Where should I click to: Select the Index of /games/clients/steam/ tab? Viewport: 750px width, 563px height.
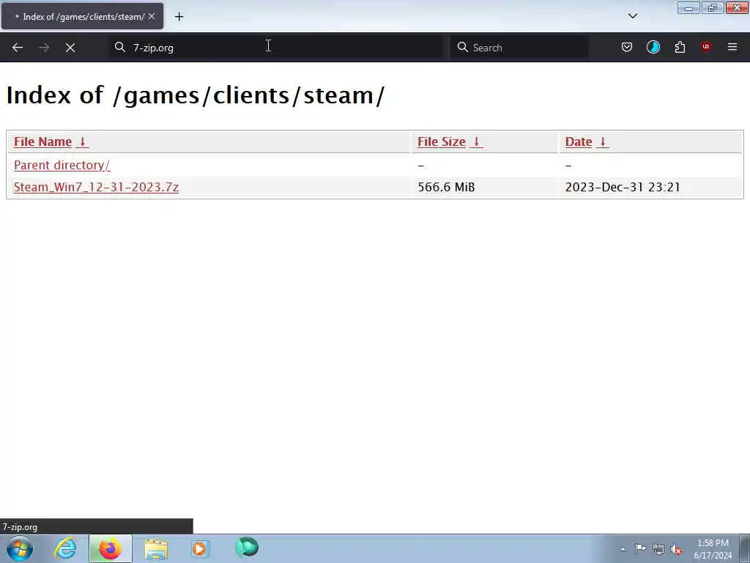[82, 16]
